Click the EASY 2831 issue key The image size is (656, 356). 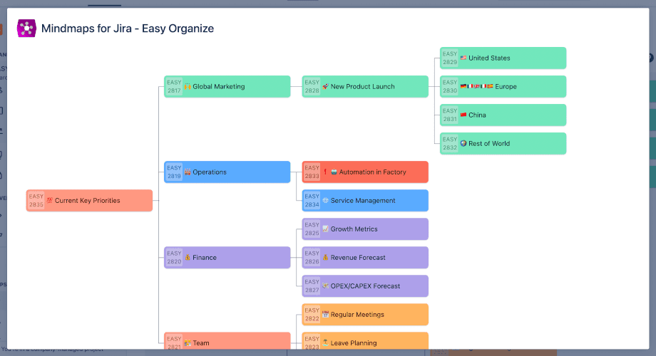450,115
